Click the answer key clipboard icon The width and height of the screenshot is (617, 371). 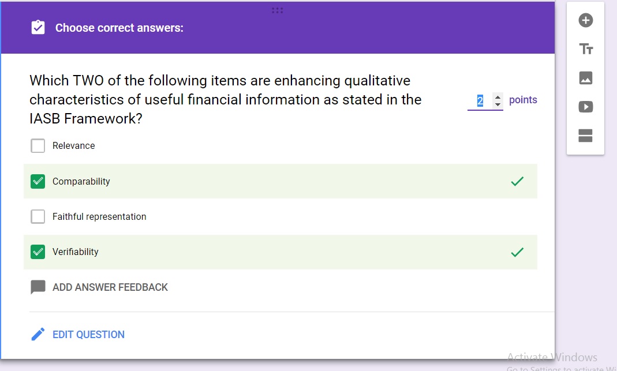(x=38, y=28)
